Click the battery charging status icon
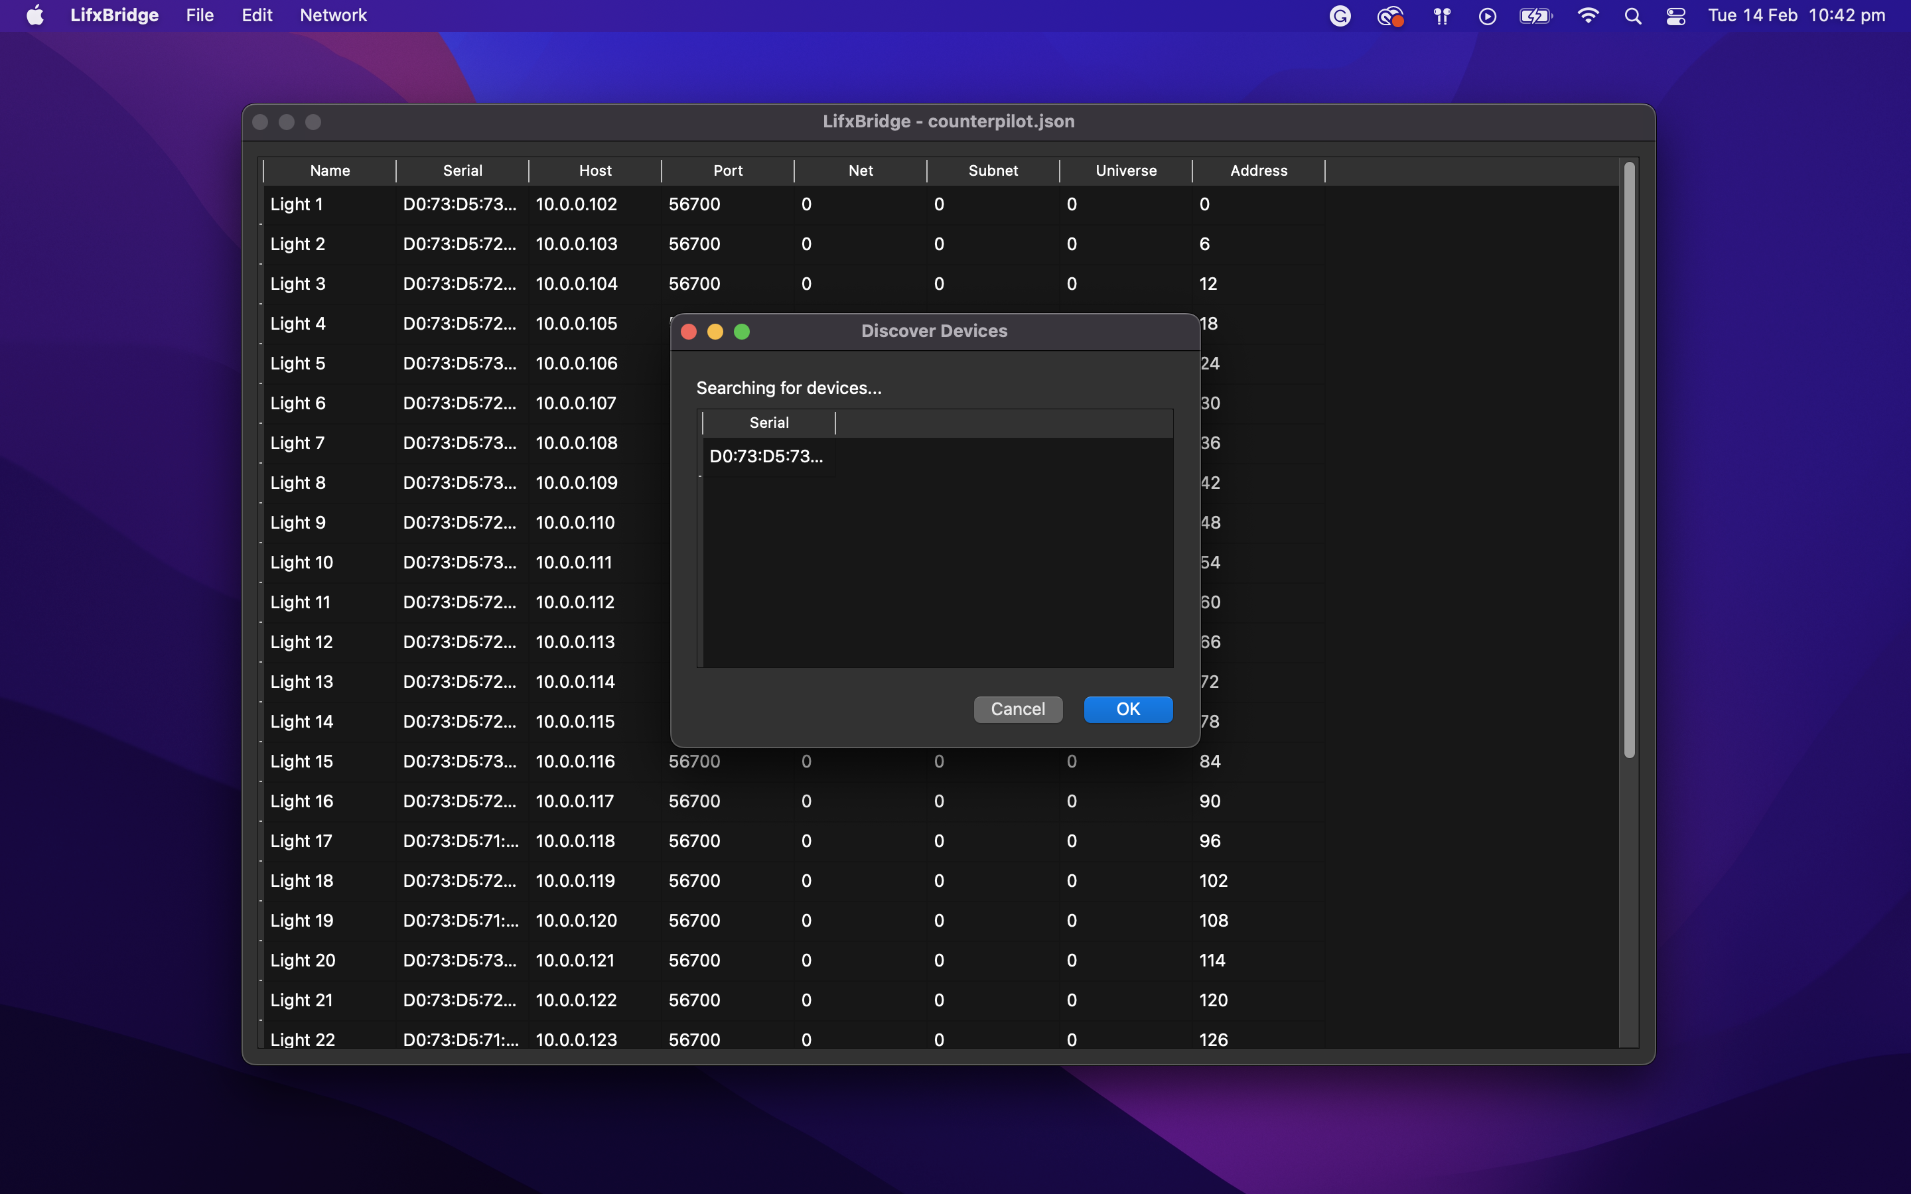The image size is (1911, 1194). pos(1536,16)
